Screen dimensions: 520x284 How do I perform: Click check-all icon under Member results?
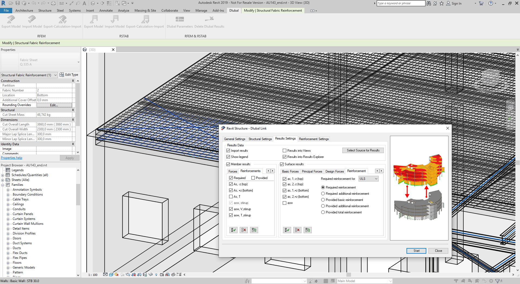pos(233,230)
